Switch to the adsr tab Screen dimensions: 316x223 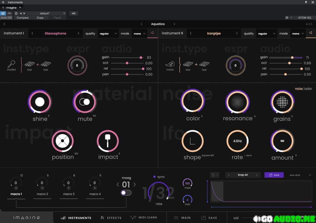(x=308, y=89)
